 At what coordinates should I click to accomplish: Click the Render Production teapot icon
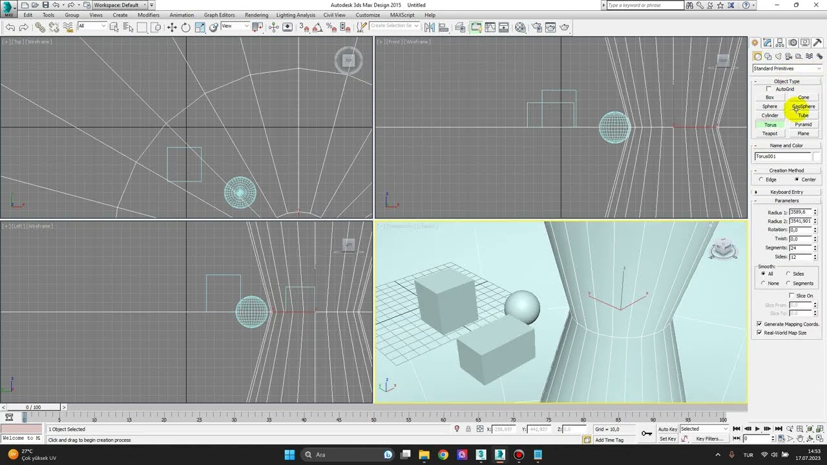click(565, 27)
